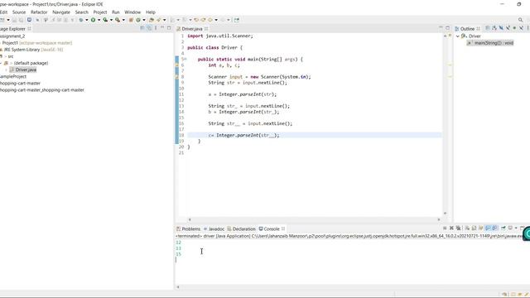Collapse the Driver node in Outline
Viewport: 530px width, 298px height.
pyautogui.click(x=458, y=36)
